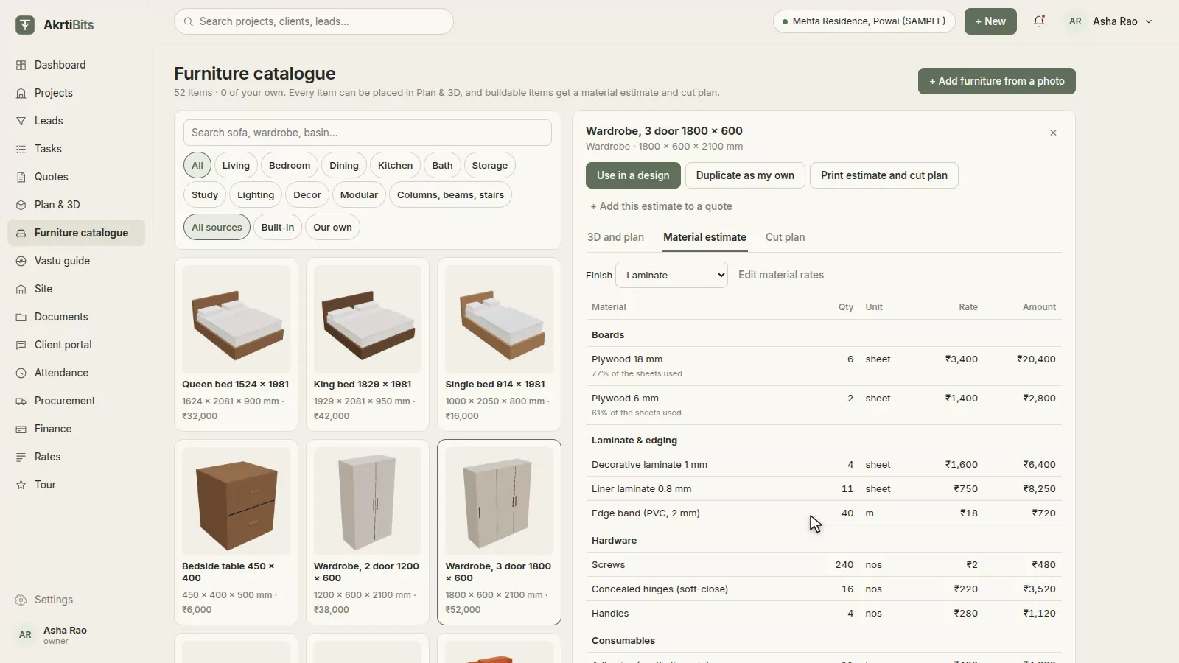Show only Built-in source items

pyautogui.click(x=278, y=227)
